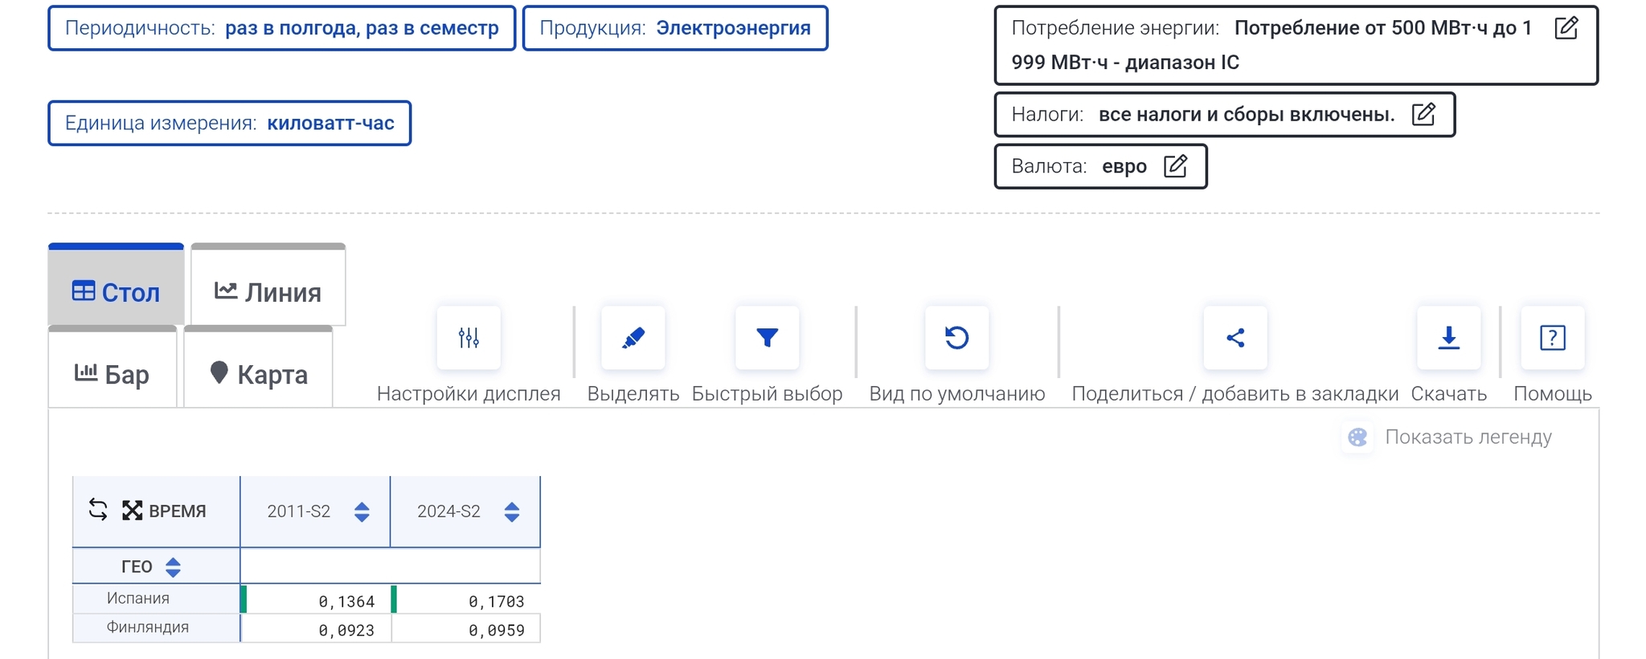Switch to the Бар chart tab

pyautogui.click(x=113, y=374)
